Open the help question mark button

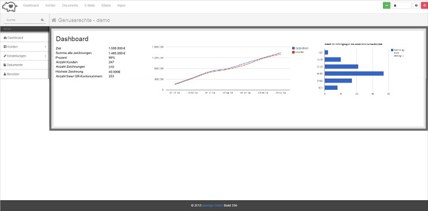tap(416, 5)
